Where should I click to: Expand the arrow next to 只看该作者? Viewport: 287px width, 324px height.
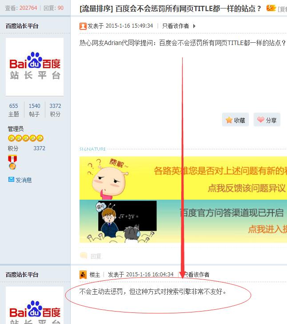[x=194, y=26]
